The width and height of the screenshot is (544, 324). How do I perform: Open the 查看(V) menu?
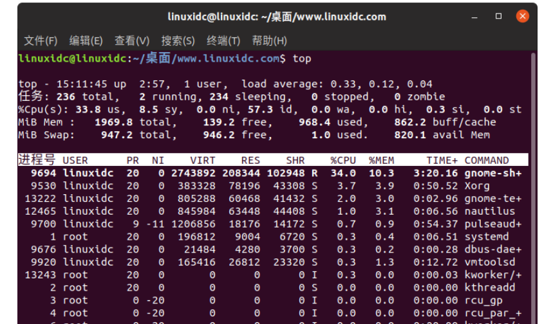[132, 41]
